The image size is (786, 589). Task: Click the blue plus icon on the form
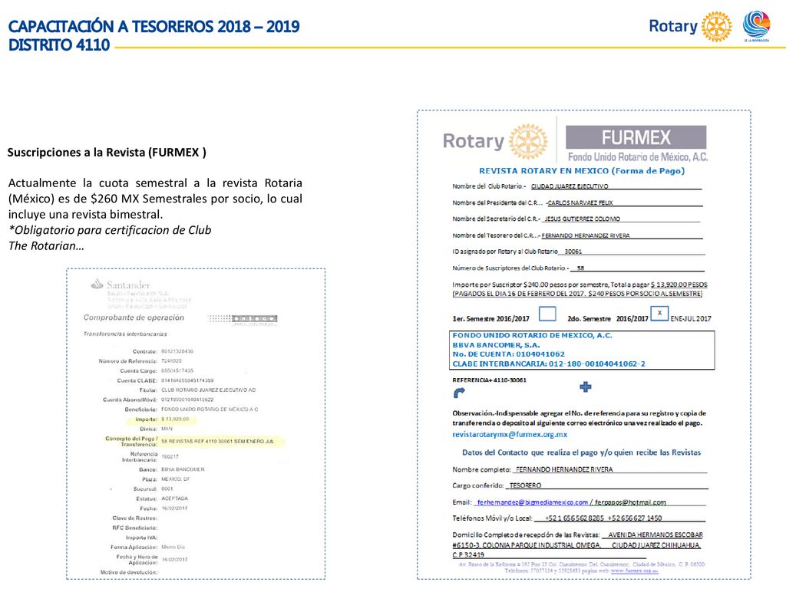(585, 387)
